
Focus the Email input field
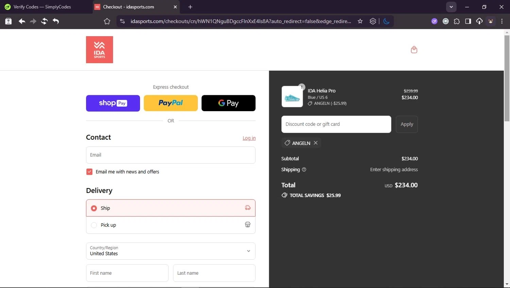pos(171,155)
